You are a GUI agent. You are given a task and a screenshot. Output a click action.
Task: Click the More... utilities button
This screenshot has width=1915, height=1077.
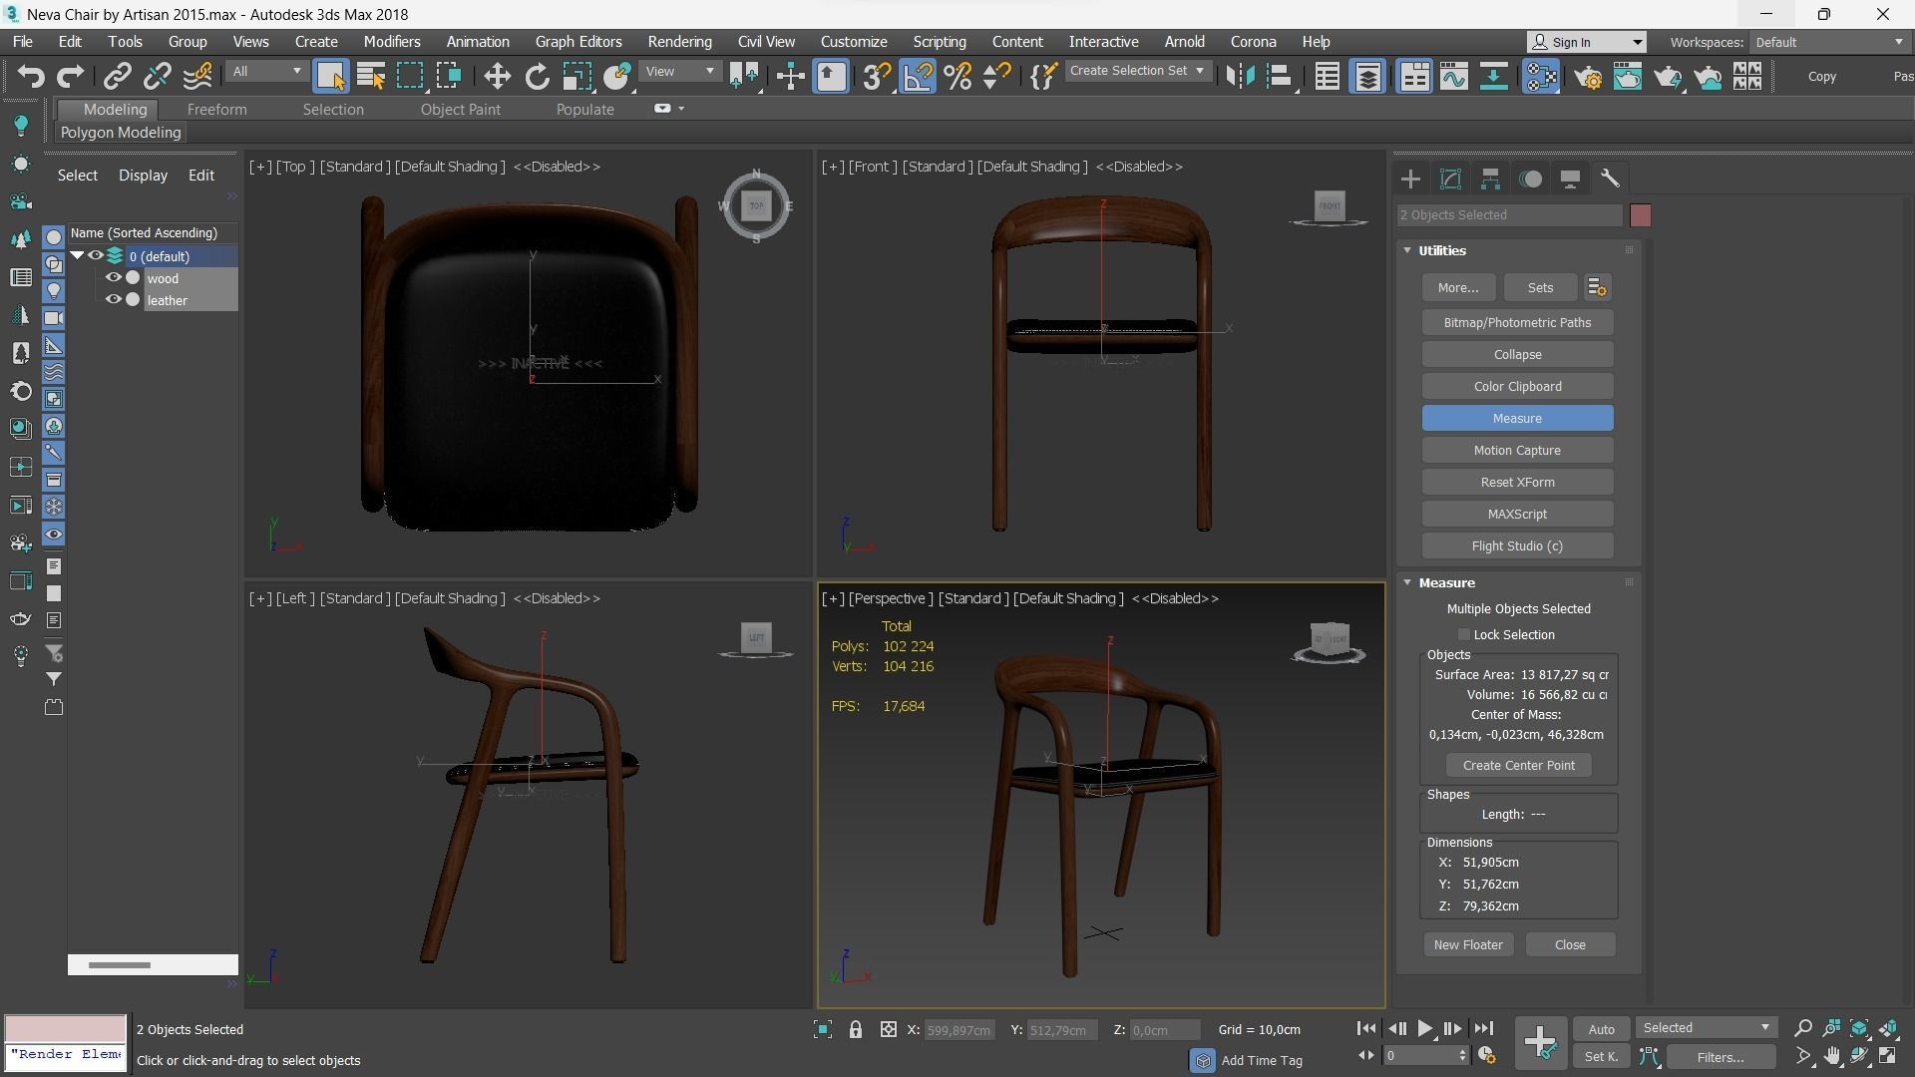(x=1457, y=287)
